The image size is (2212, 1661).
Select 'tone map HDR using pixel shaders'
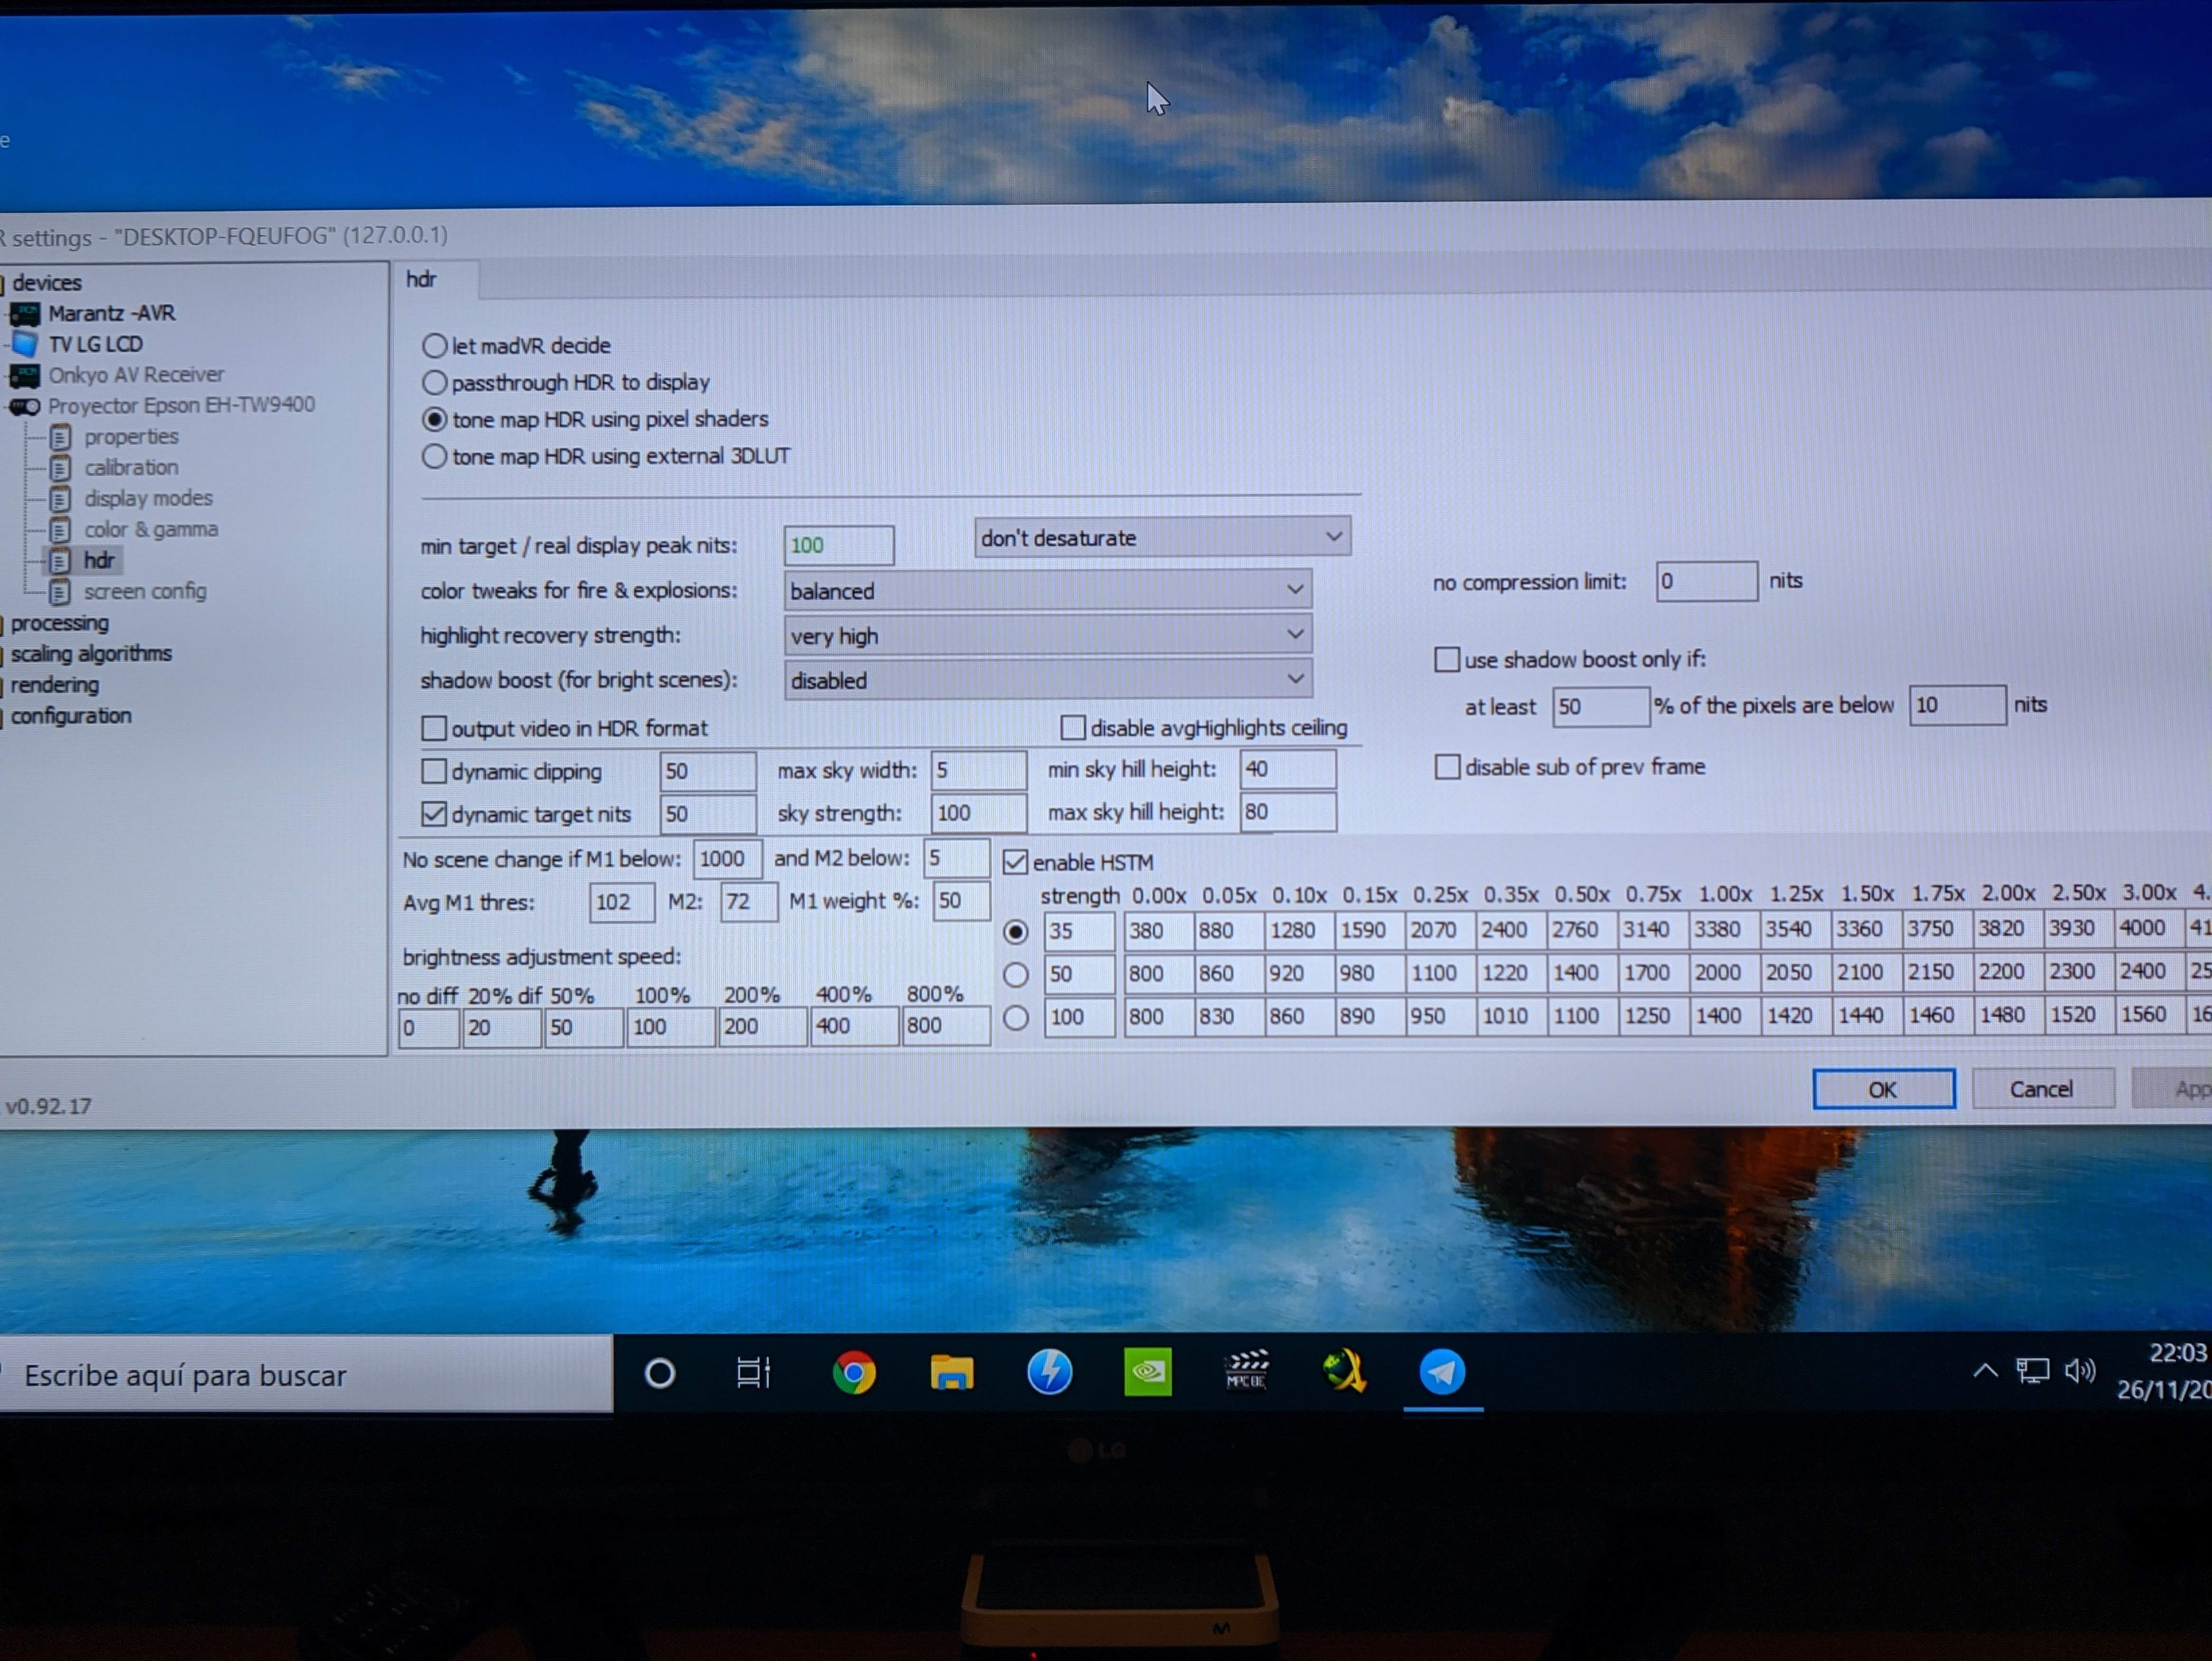434,420
